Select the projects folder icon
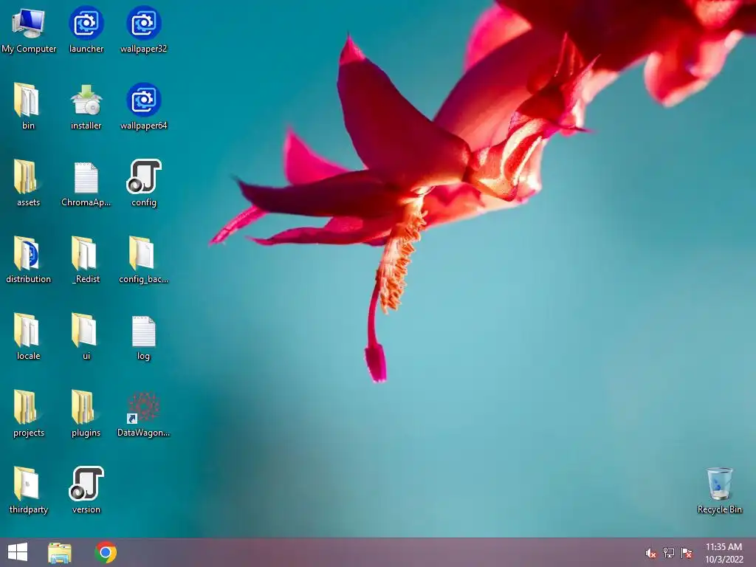This screenshot has height=567, width=756. pos(29,413)
